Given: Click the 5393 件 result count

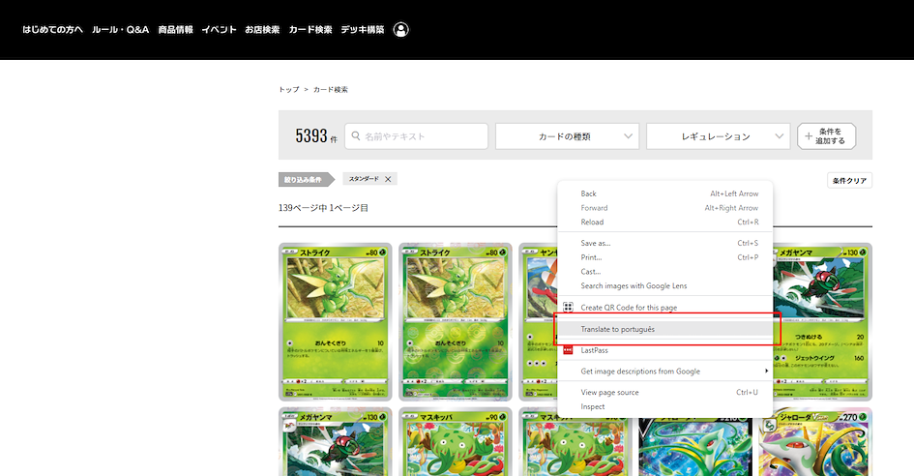Looking at the screenshot, I should pyautogui.click(x=316, y=135).
